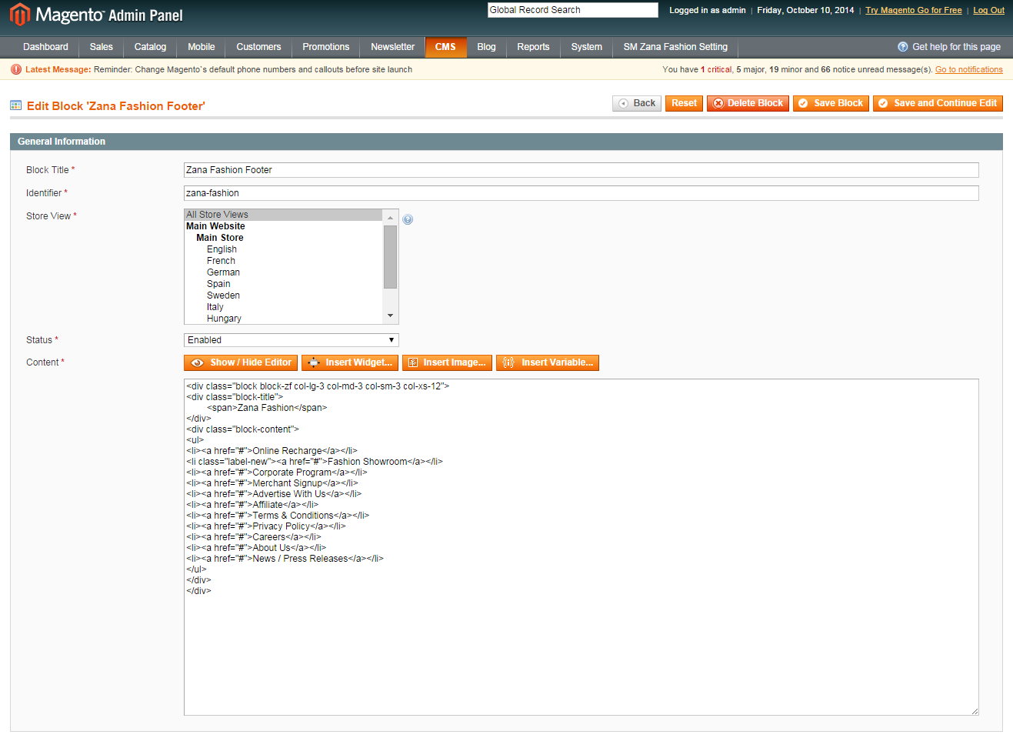Screen dimensions: 1013x738
Task: Click the Global Record Search field
Action: (573, 10)
